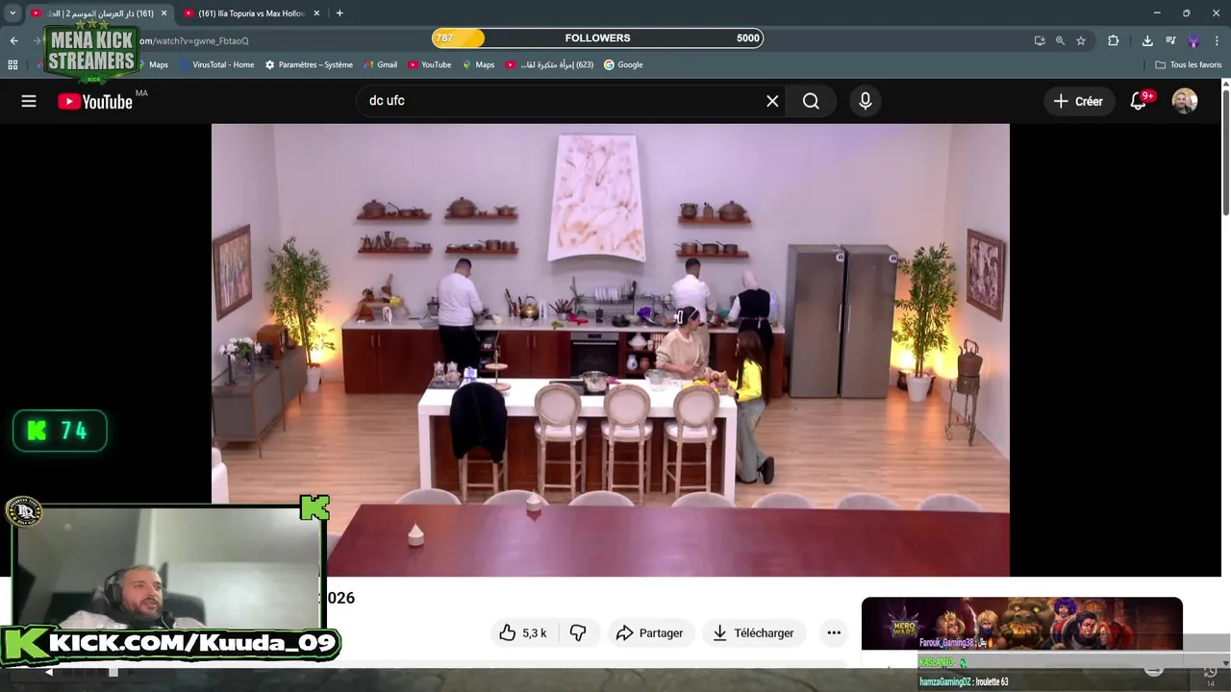This screenshot has height=692, width=1231.
Task: Click the install app icon in address bar
Action: click(x=1040, y=40)
